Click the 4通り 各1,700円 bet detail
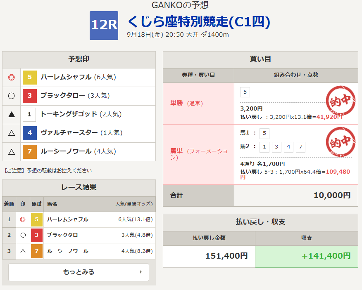The height and width of the screenshot is (290, 362). tap(262, 164)
